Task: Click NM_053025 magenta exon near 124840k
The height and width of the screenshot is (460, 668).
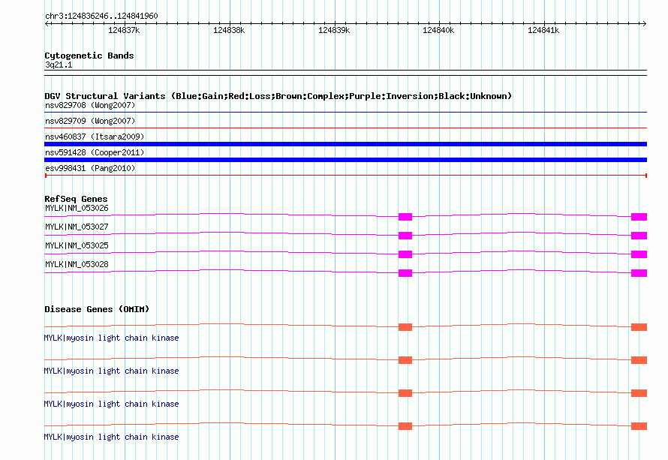Action: tap(405, 254)
